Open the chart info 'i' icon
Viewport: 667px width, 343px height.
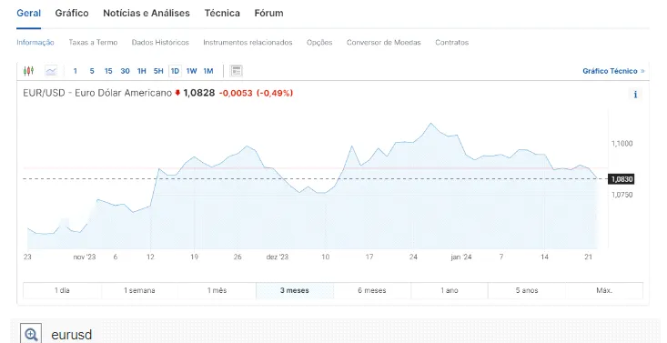[635, 95]
